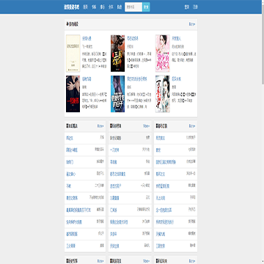Open More+ in the top recommendations panel

192,24
